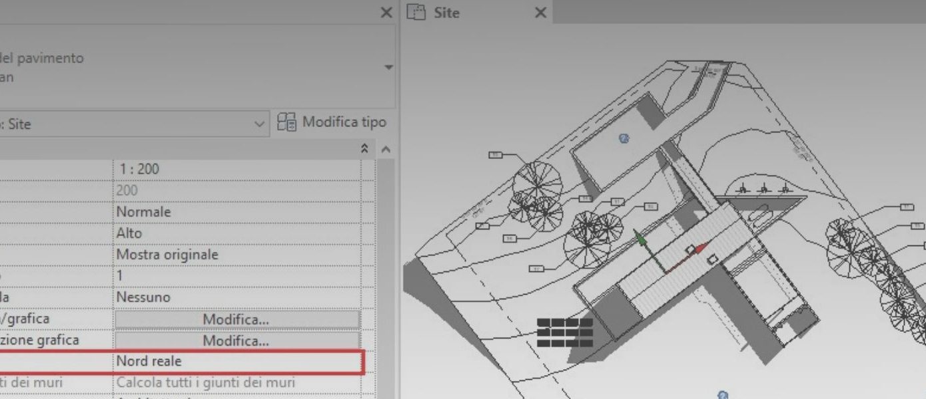Click the scrollbar up-arrow in the properties panel
The image size is (926, 399).
[385, 148]
